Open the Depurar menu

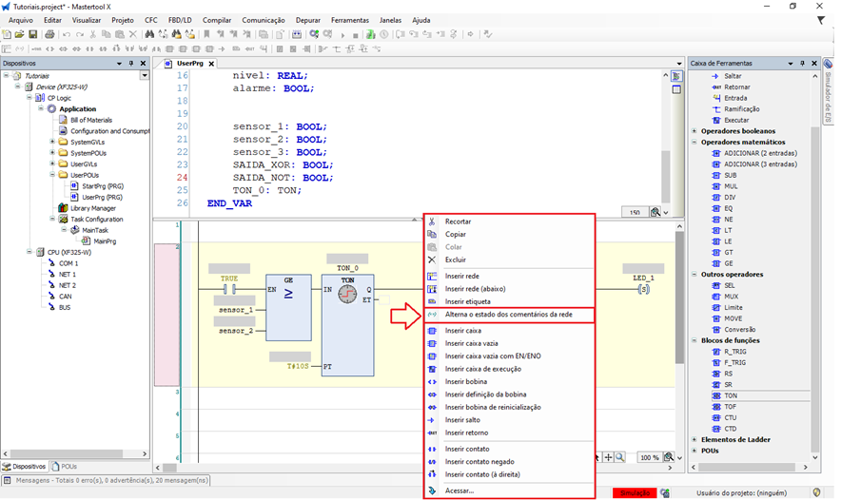click(x=307, y=19)
